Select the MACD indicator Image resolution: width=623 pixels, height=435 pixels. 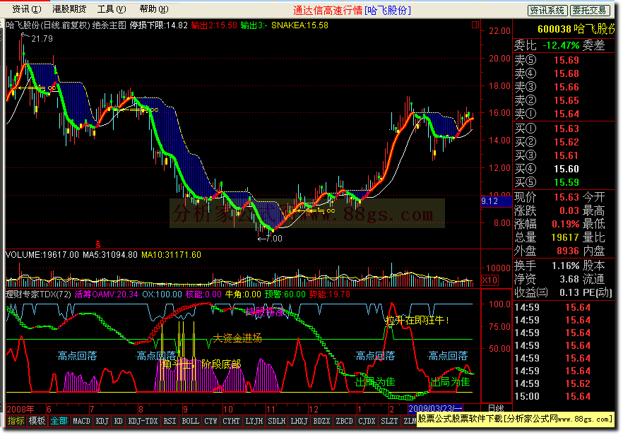81,421
